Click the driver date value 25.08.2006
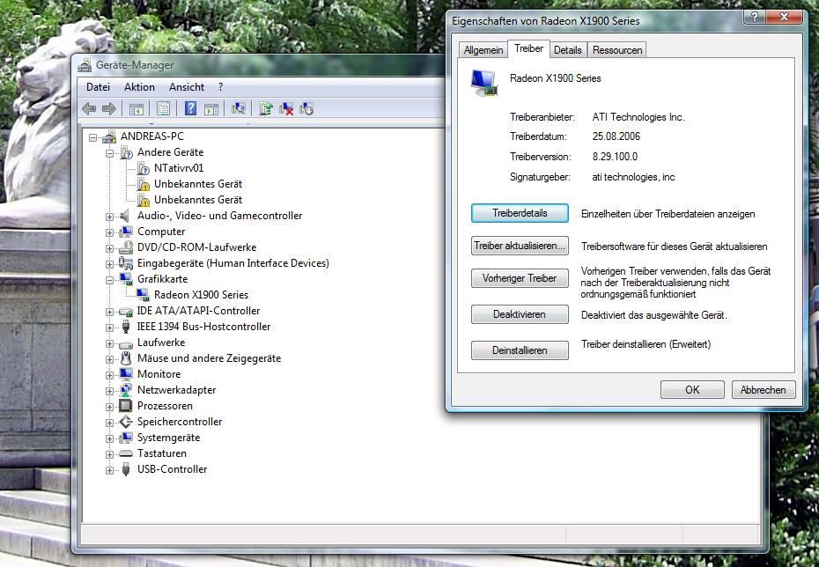 click(x=616, y=136)
